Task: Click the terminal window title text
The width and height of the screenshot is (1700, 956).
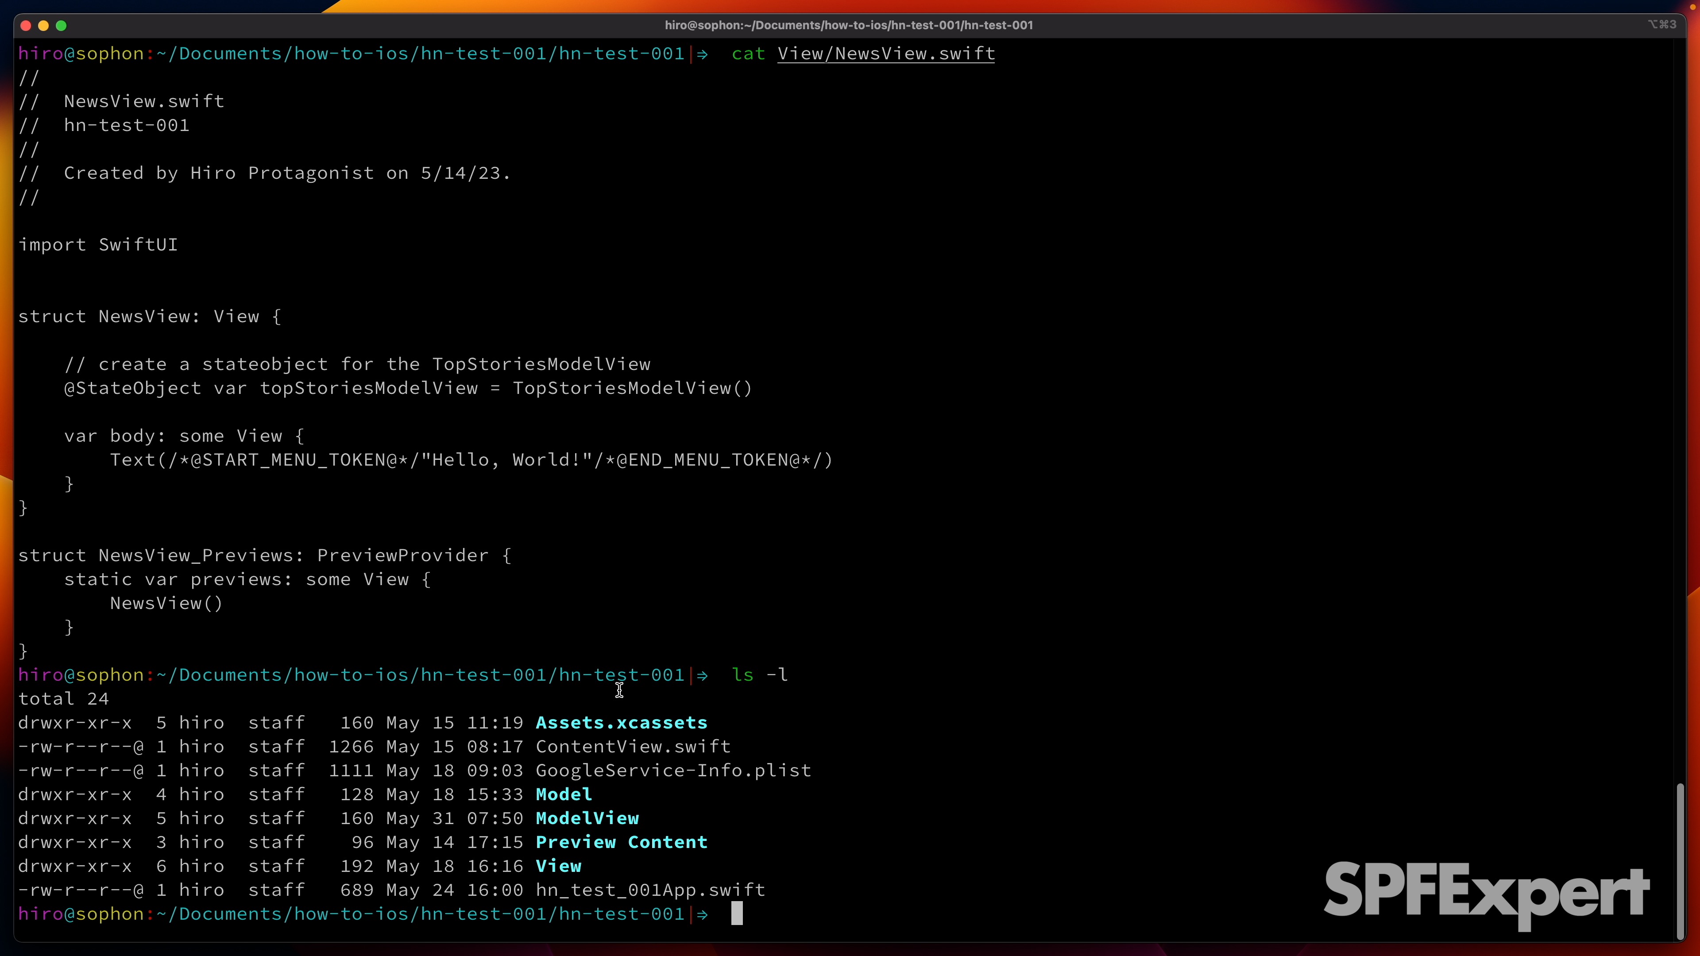Action: pos(849,25)
